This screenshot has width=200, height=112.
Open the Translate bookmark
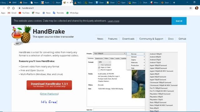[x=58, y=13]
